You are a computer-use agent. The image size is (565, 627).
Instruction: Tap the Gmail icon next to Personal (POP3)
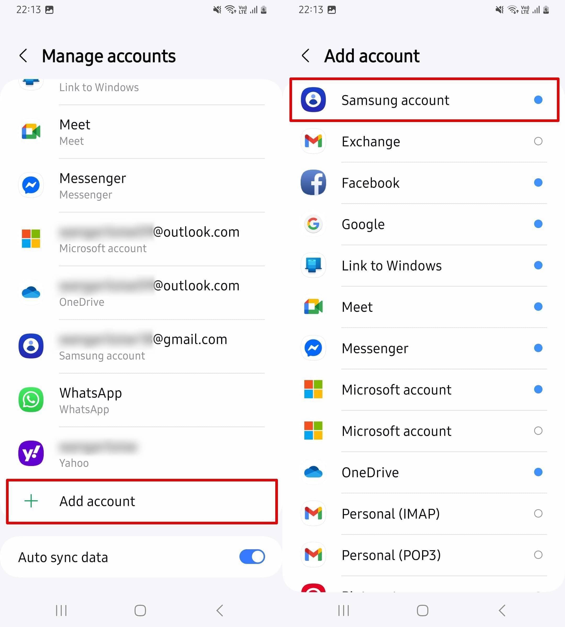click(314, 555)
